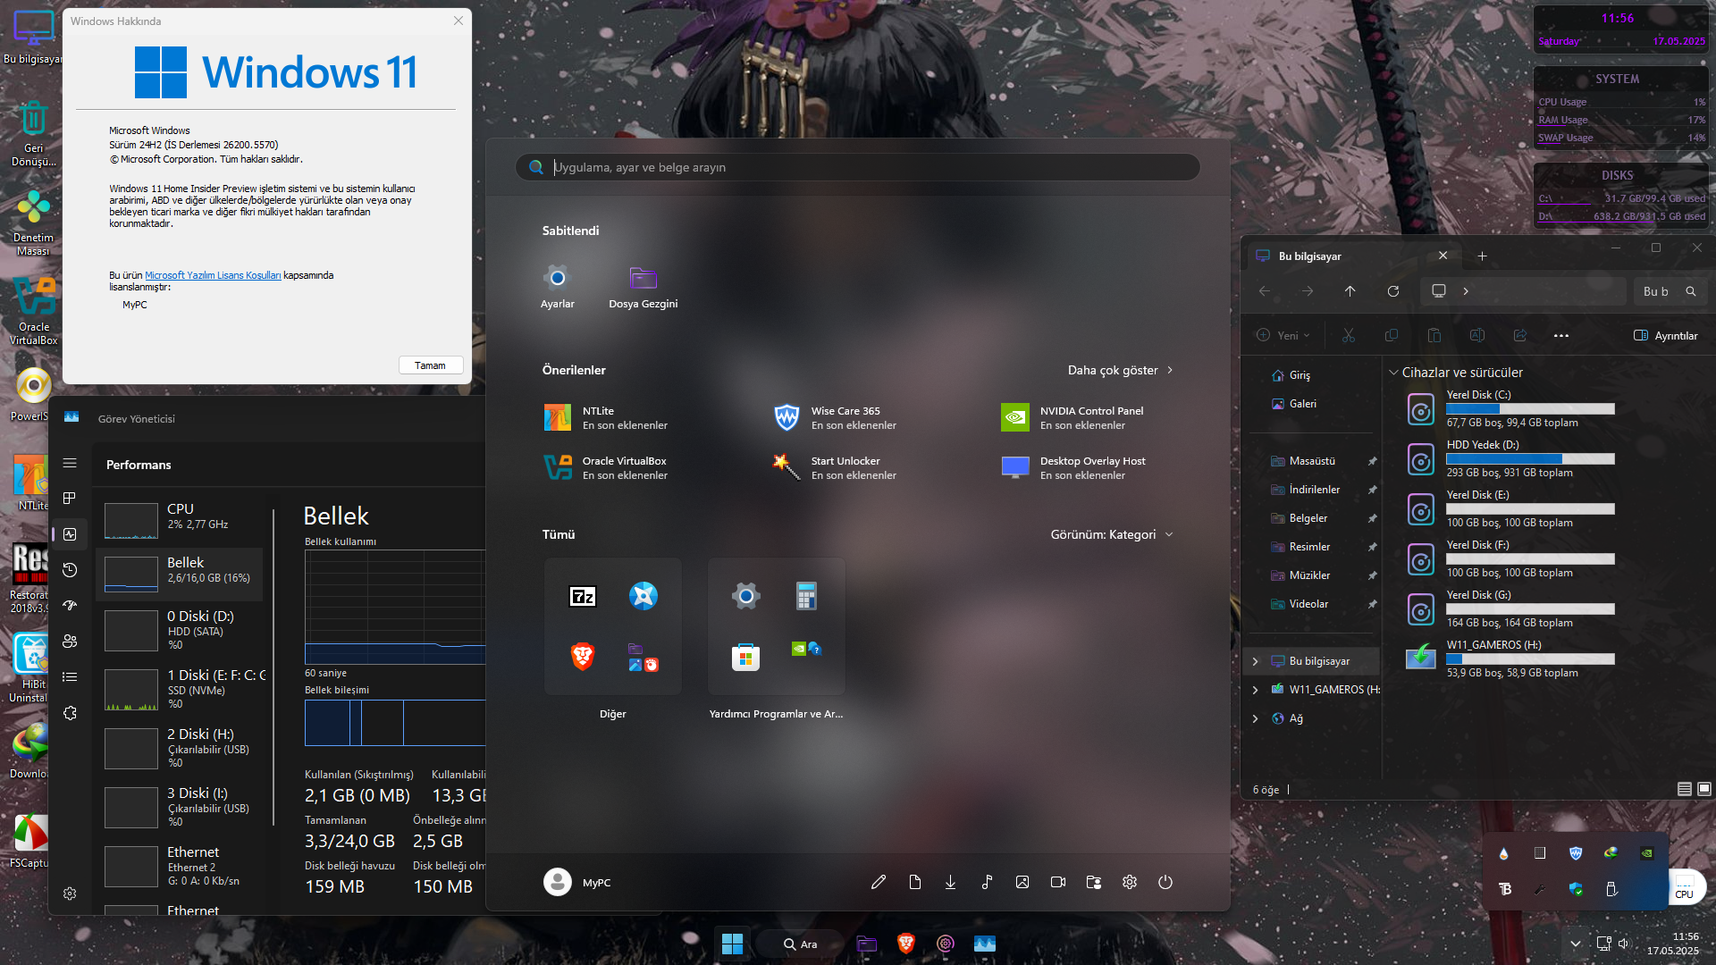Switch Explorer to large icons view
This screenshot has width=1716, height=965.
pos(1704,789)
